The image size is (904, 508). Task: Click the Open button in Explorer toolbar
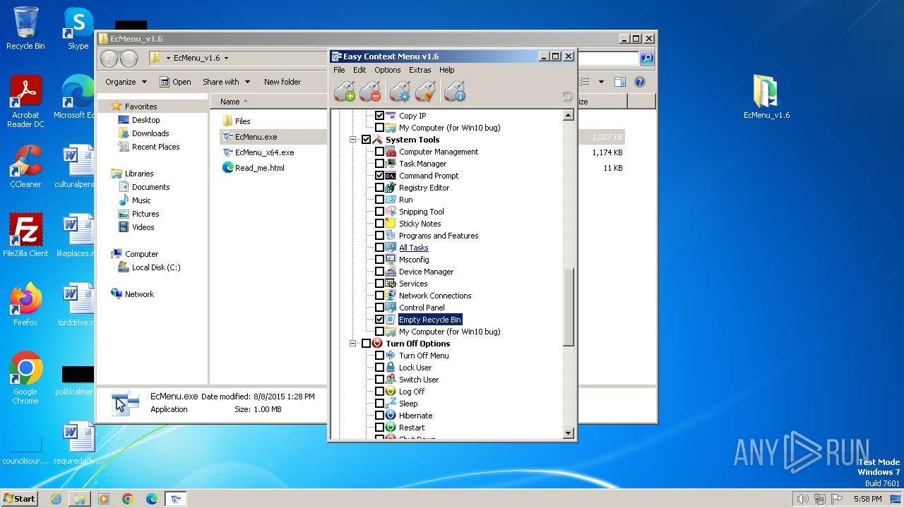175,82
